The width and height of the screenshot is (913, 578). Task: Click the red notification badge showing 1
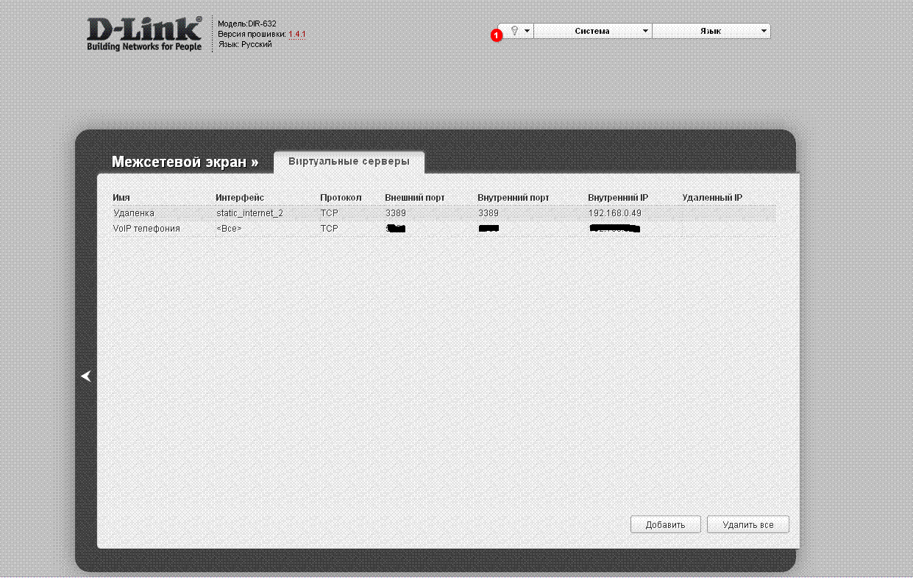pos(497,35)
